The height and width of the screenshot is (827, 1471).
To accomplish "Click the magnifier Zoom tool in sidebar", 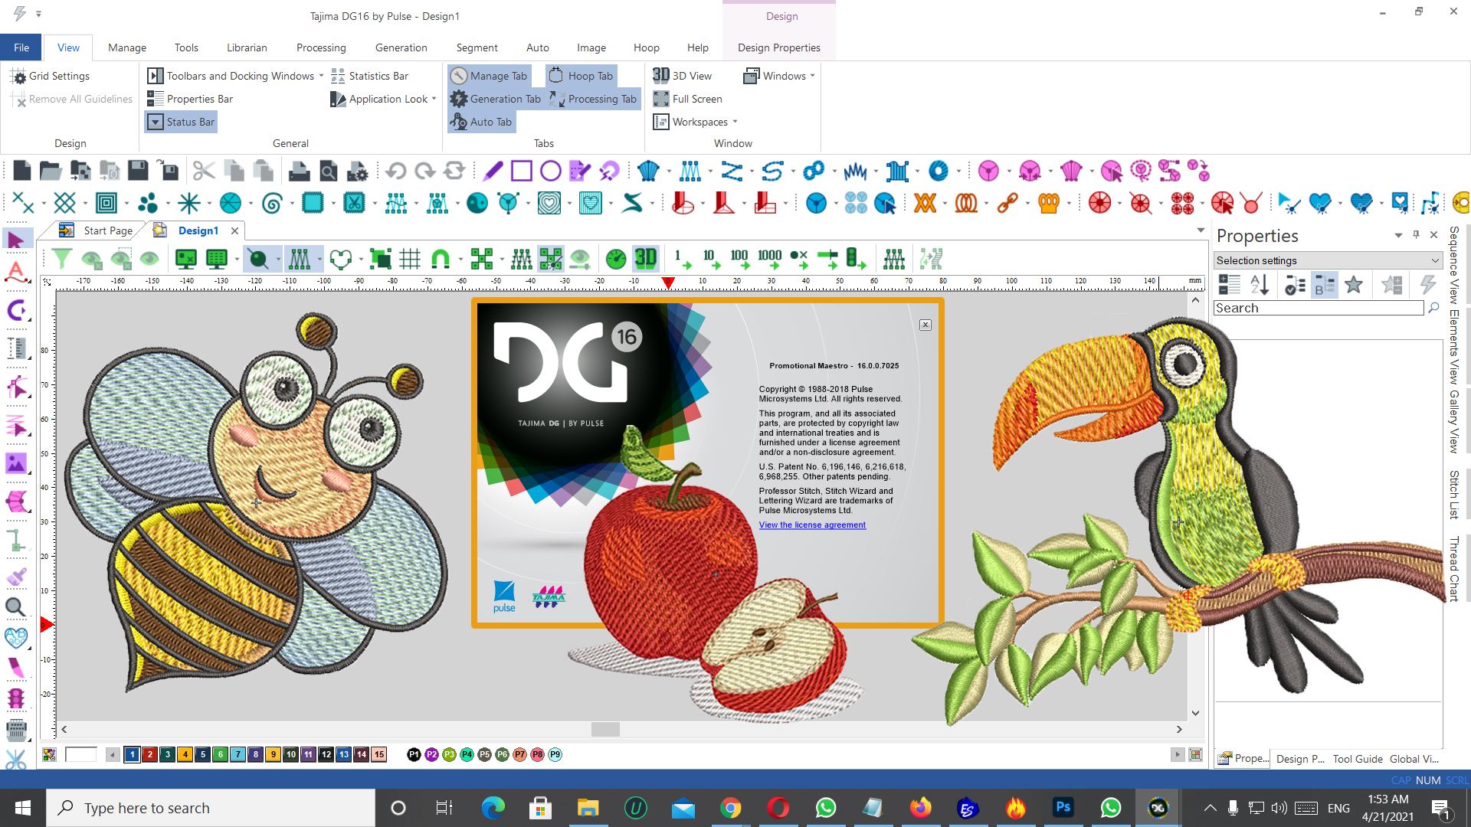I will pos(15,608).
